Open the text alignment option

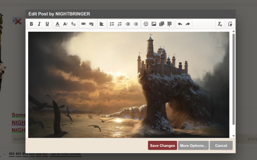[102, 24]
